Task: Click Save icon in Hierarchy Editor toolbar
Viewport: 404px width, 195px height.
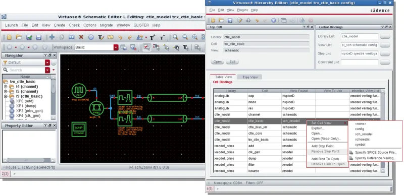Action: (230, 20)
